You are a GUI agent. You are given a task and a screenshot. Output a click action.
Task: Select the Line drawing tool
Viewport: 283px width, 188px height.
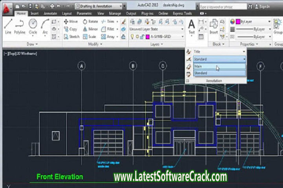[8, 27]
